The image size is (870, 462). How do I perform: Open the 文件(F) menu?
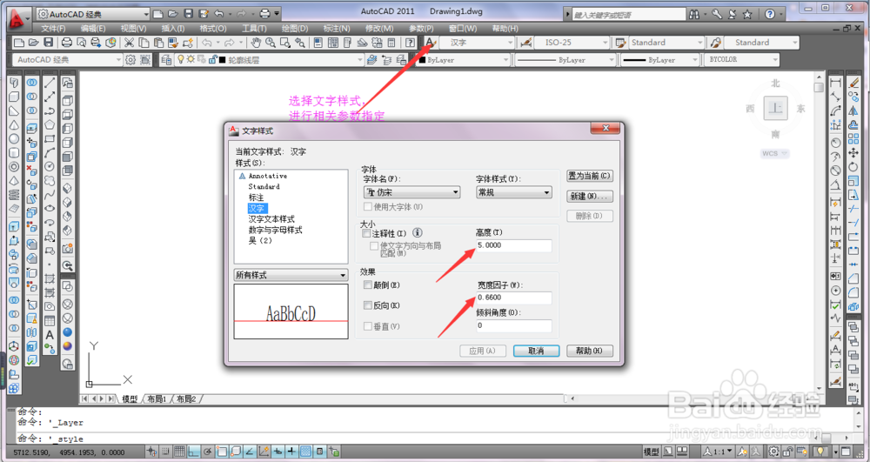pos(53,29)
